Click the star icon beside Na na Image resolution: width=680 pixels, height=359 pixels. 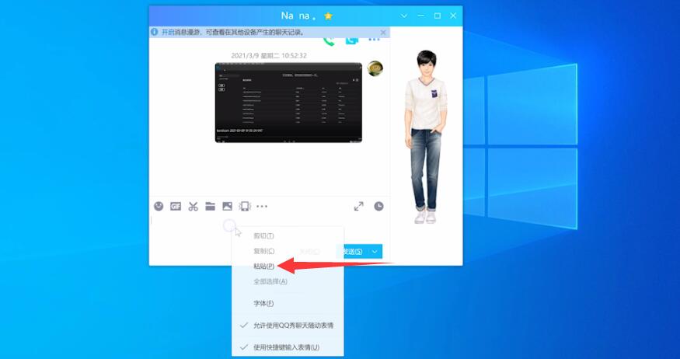[328, 16]
